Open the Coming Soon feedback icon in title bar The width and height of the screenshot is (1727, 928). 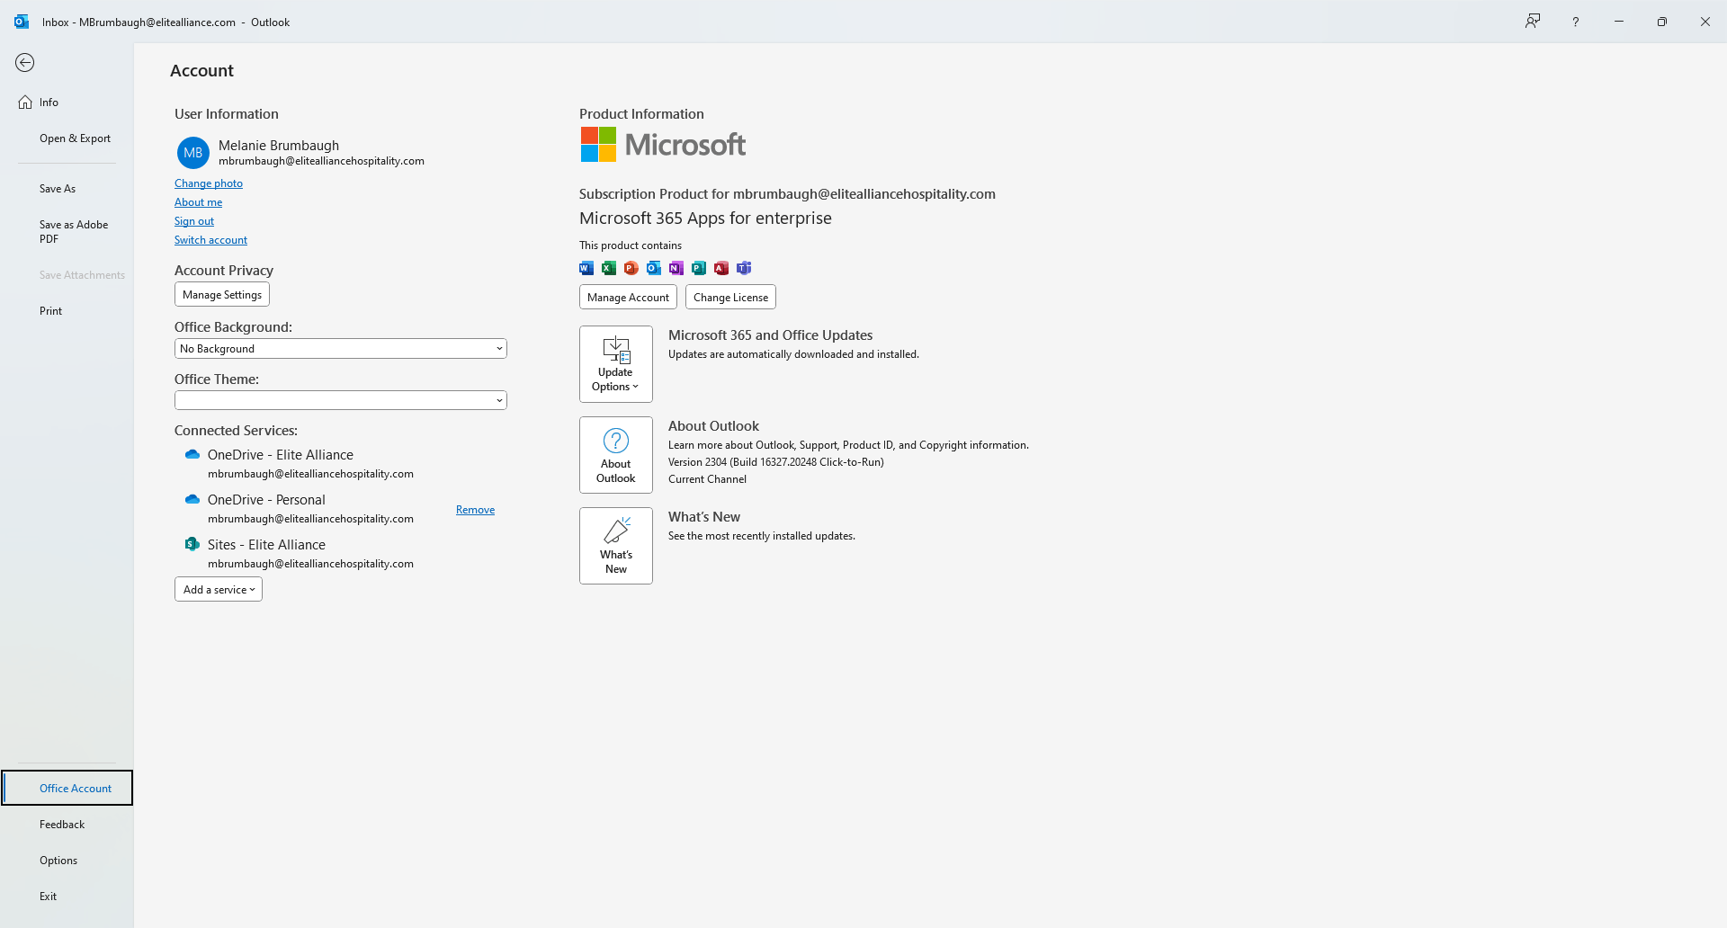point(1533,22)
